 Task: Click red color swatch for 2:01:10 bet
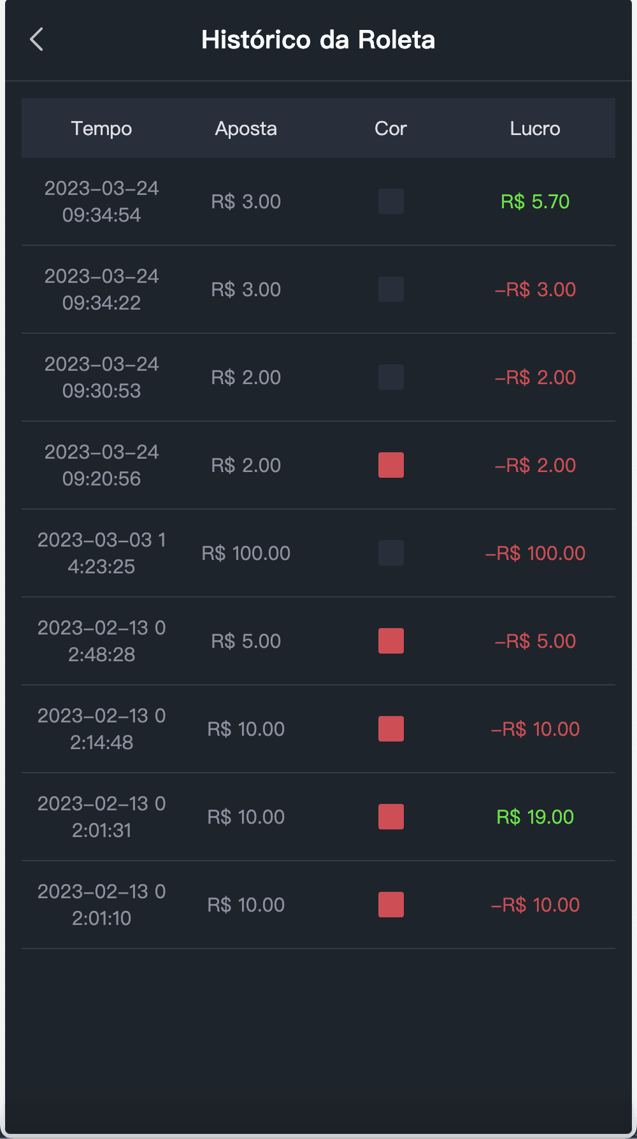click(x=391, y=905)
